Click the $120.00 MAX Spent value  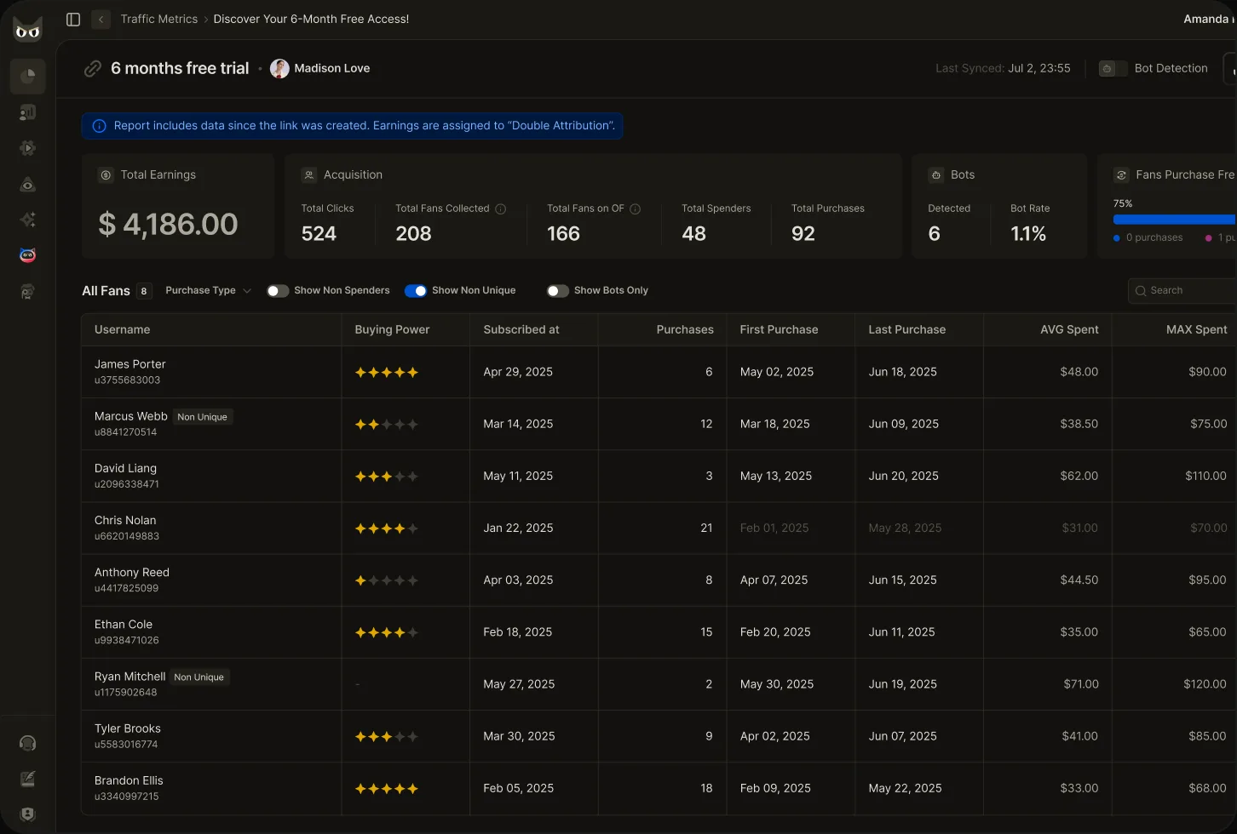click(x=1205, y=684)
